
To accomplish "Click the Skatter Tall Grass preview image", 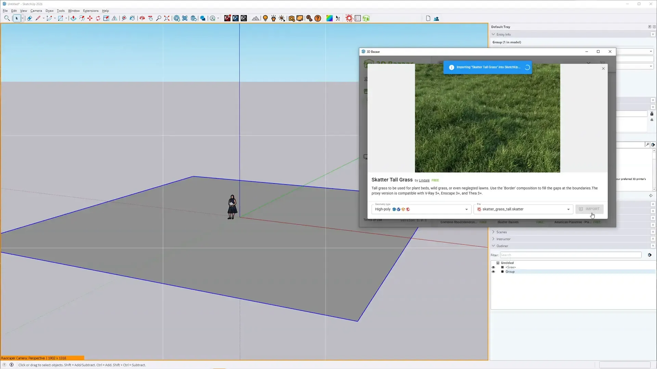I will 487,118.
